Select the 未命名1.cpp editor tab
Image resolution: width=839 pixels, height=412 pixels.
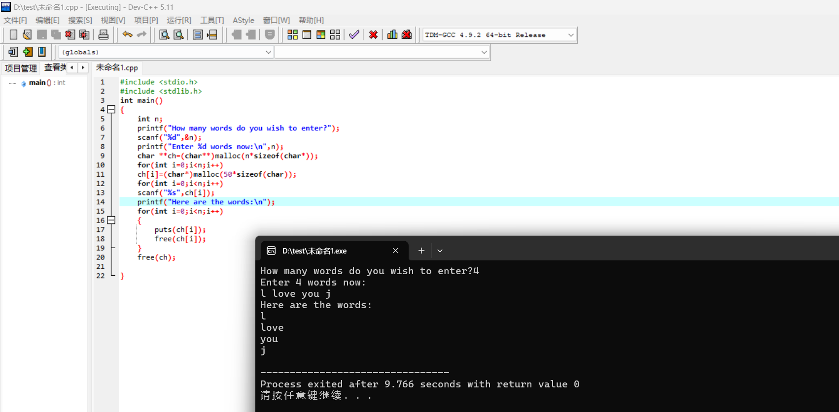coord(117,67)
